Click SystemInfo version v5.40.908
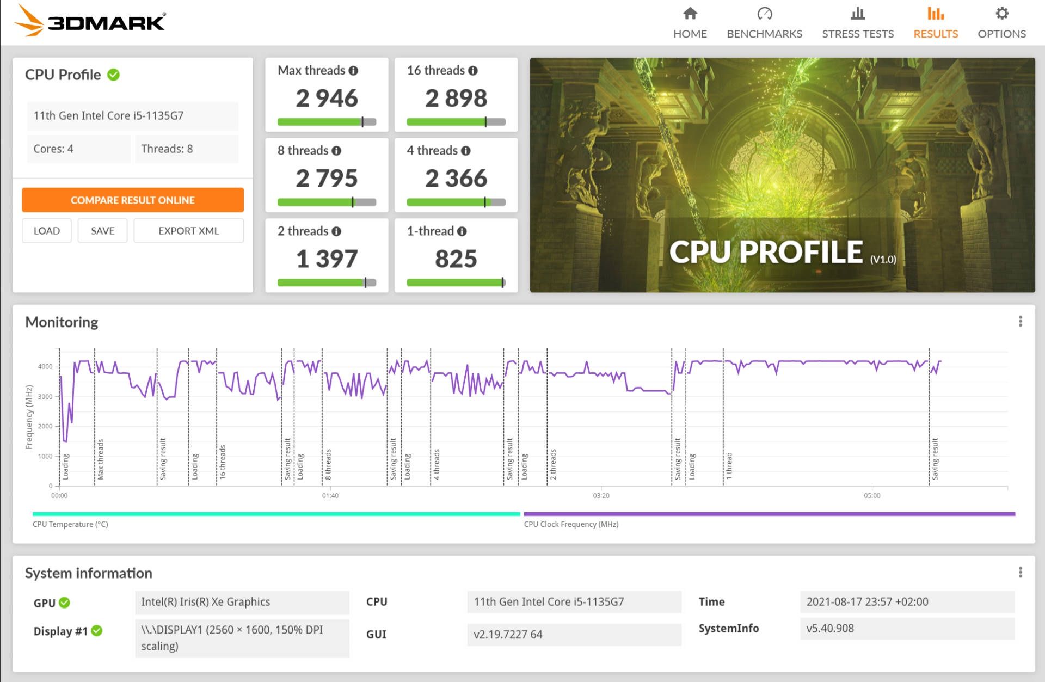The width and height of the screenshot is (1045, 682). coord(907,629)
